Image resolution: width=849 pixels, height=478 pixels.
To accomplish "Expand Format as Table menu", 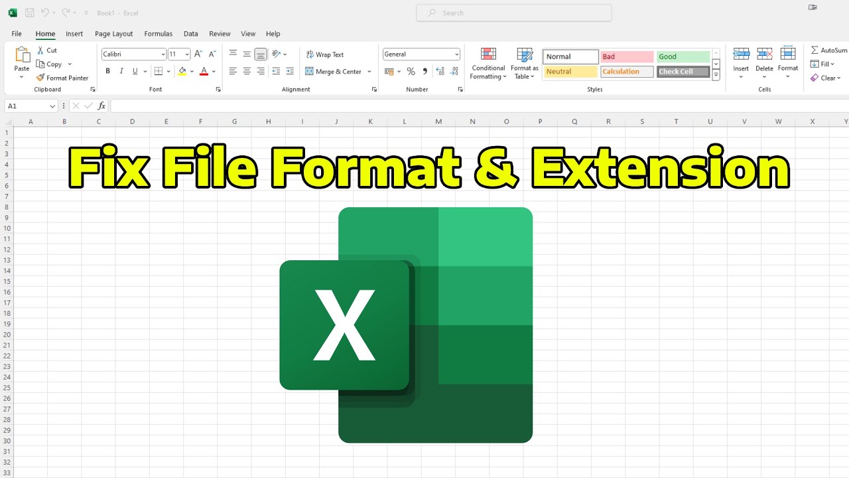I will 525,72.
